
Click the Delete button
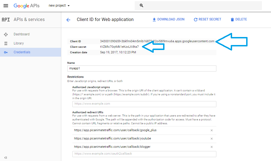(239, 19)
